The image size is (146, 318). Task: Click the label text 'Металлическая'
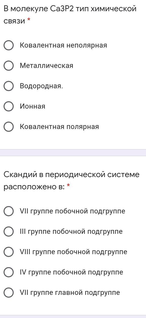47,66
